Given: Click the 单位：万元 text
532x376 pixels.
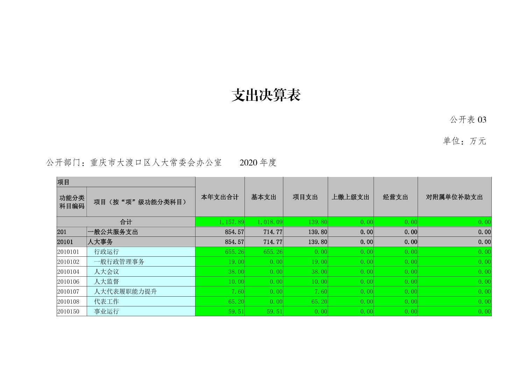Looking at the screenshot, I should pos(464,141).
